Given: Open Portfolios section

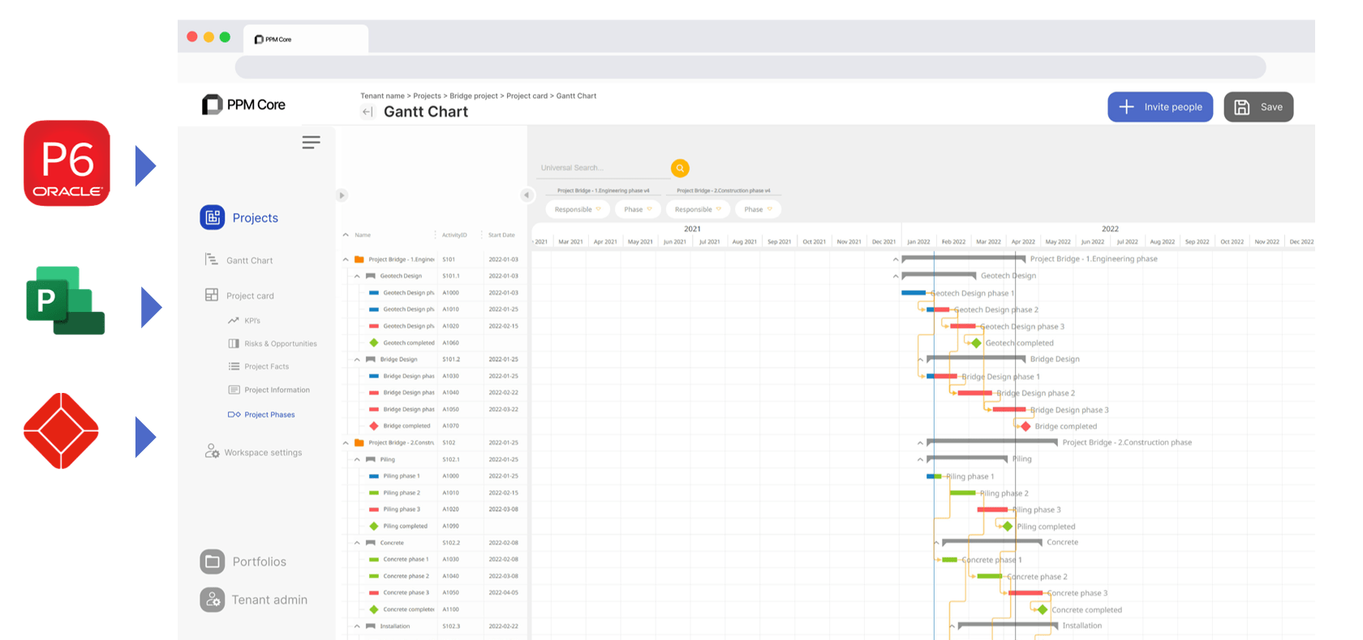Looking at the screenshot, I should (243, 561).
